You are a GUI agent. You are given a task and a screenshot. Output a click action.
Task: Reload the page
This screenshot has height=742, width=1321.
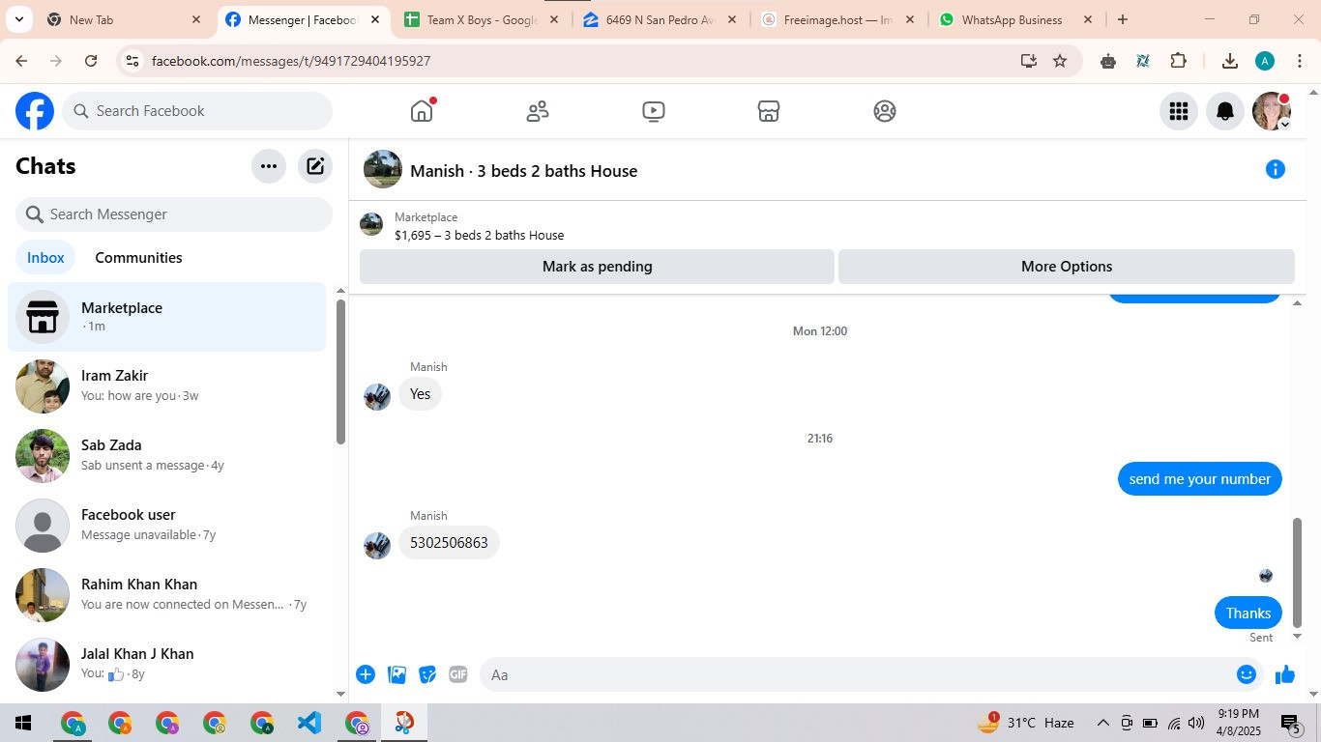tap(91, 61)
